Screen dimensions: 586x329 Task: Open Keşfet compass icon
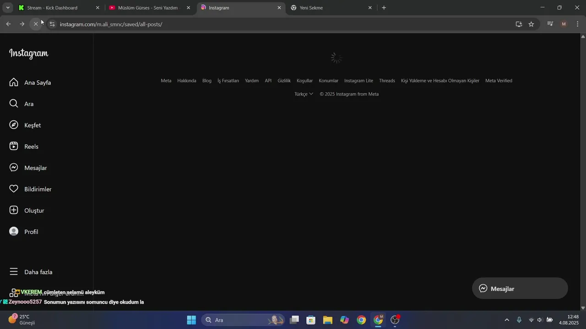(x=14, y=125)
